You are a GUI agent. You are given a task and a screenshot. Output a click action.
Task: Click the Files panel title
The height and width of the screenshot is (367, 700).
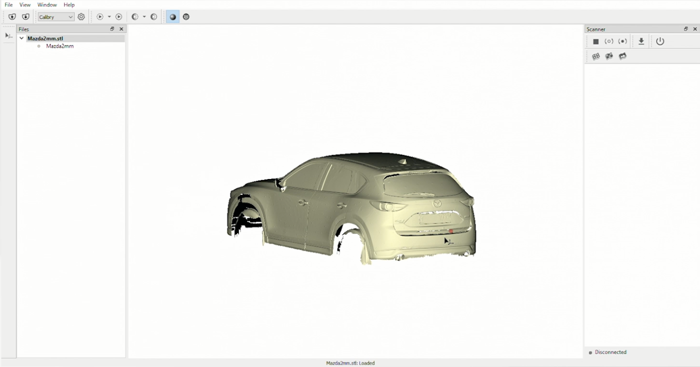24,29
